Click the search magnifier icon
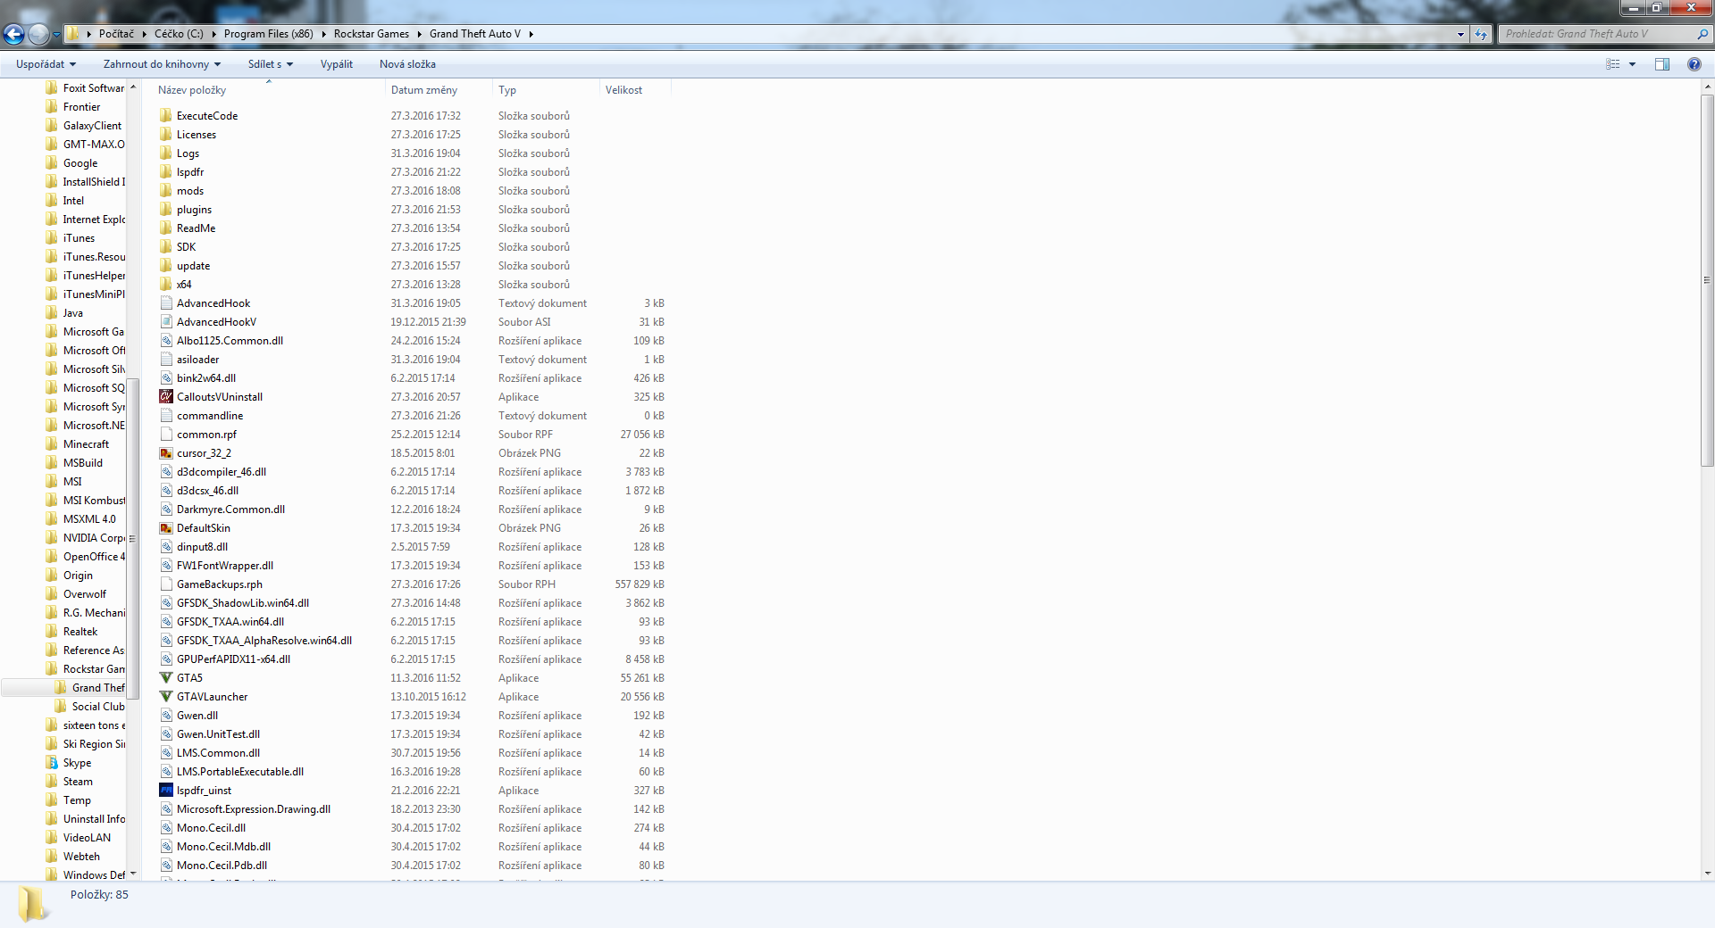The height and width of the screenshot is (928, 1715). (1702, 34)
